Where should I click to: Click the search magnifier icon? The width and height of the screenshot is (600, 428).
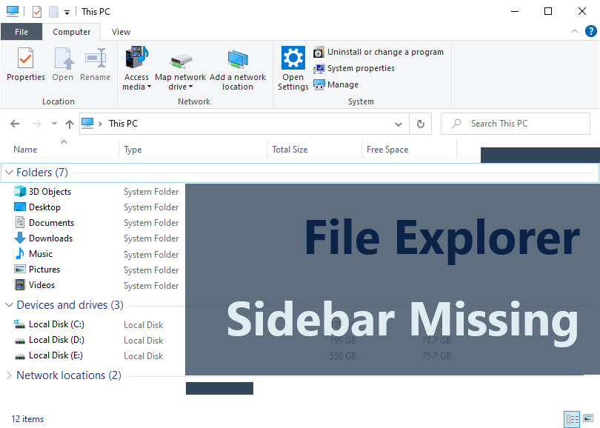[x=456, y=124]
